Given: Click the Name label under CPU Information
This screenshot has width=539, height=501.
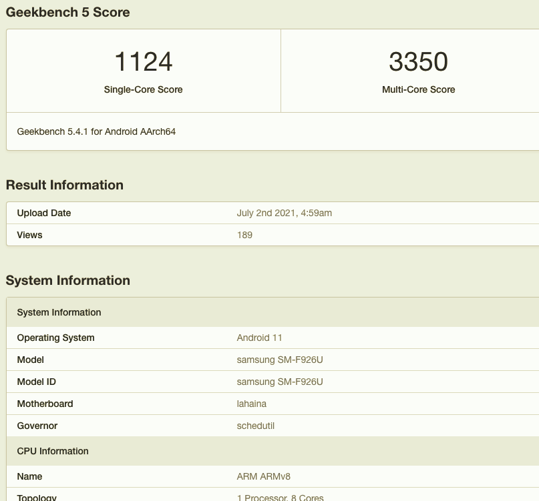Looking at the screenshot, I should click(x=29, y=476).
